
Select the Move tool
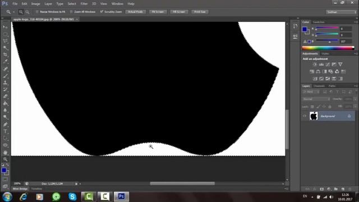[5, 27]
